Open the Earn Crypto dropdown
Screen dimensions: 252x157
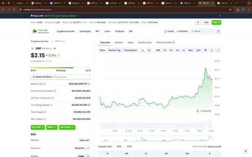(x=67, y=127)
